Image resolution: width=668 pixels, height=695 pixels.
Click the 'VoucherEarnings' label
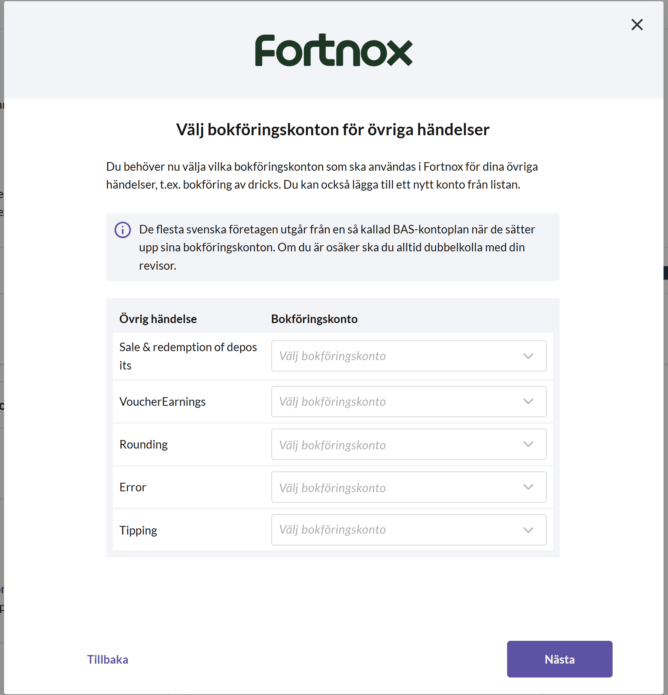163,402
